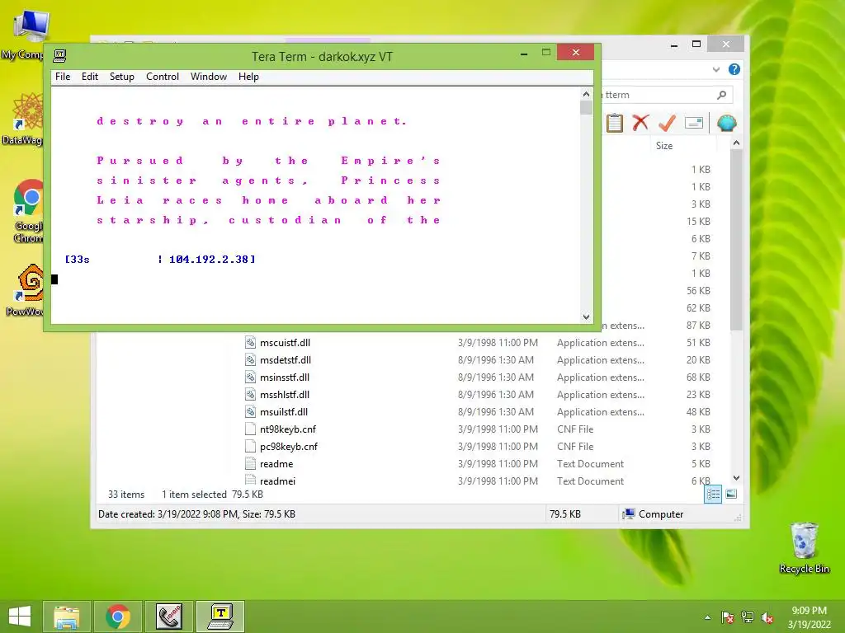Click the Computer status bar entry
This screenshot has height=633, width=845.
[x=653, y=514]
